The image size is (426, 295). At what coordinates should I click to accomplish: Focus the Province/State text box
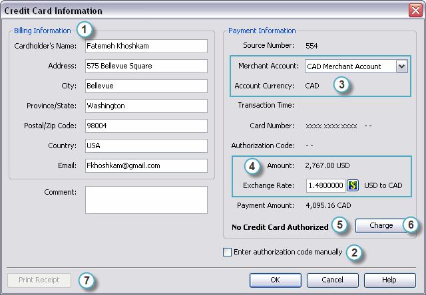(146, 106)
